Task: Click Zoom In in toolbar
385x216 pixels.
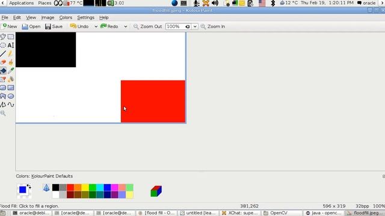Action: click(x=213, y=26)
